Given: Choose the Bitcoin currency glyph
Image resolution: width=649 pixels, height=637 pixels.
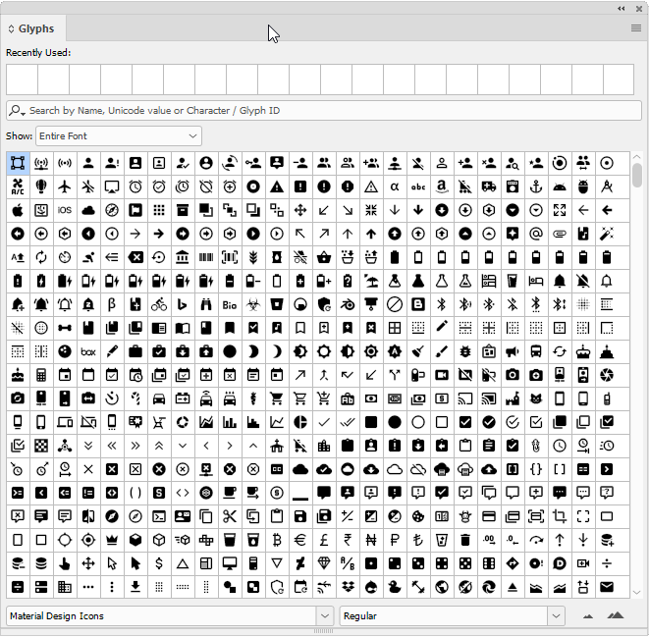Looking at the screenshot, I should click(277, 540).
